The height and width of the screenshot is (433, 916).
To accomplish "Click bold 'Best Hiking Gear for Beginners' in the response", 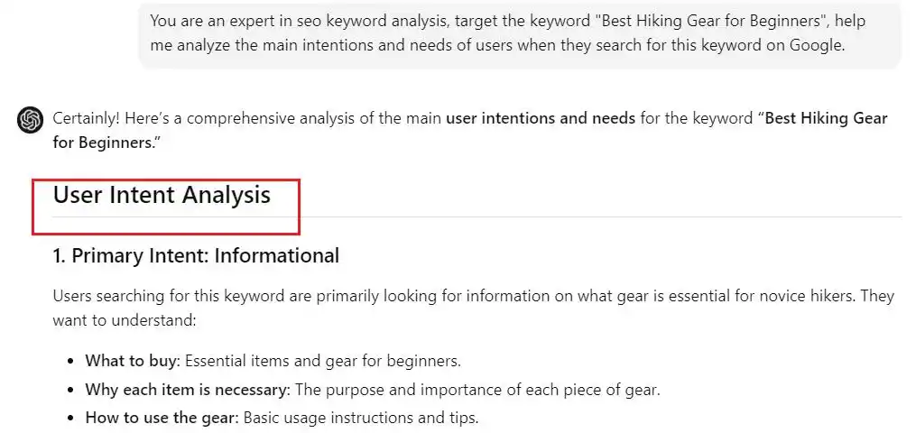I will pyautogui.click(x=470, y=130).
